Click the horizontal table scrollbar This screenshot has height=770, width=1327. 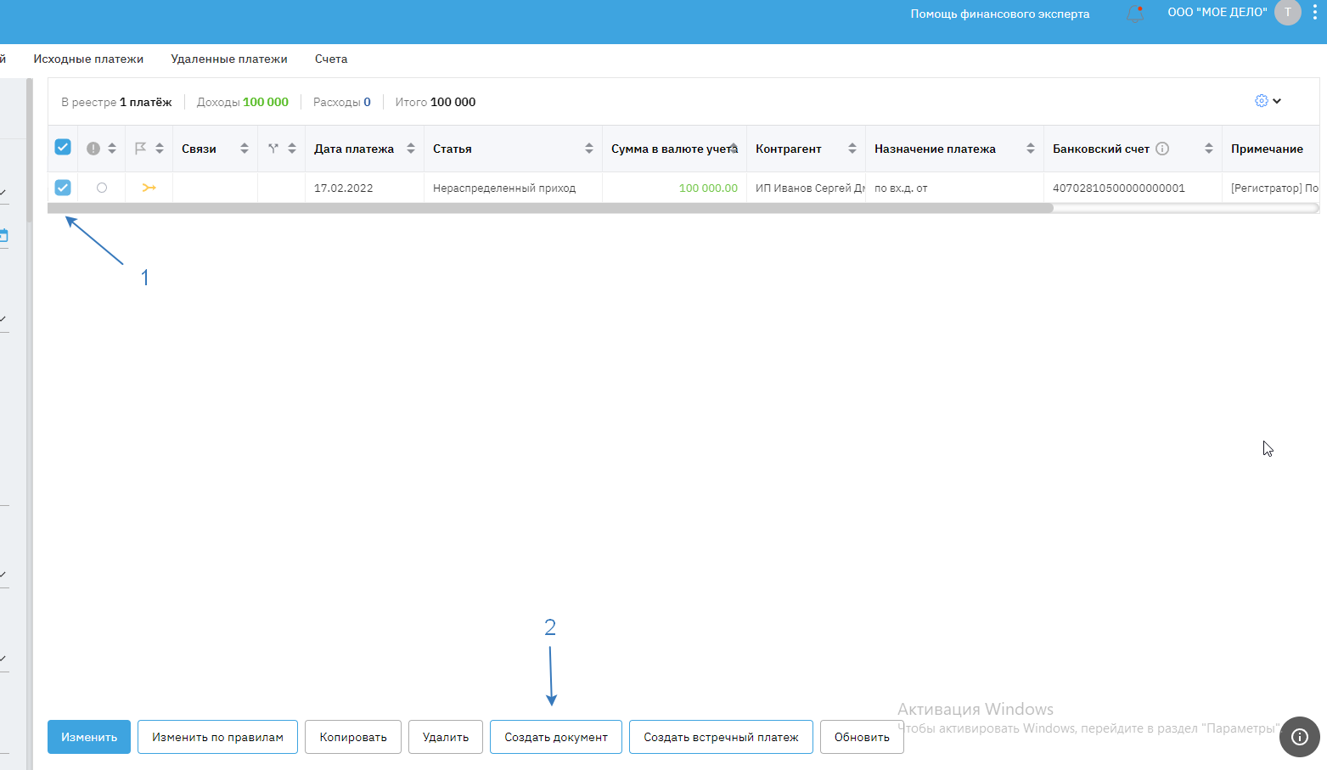coord(550,208)
